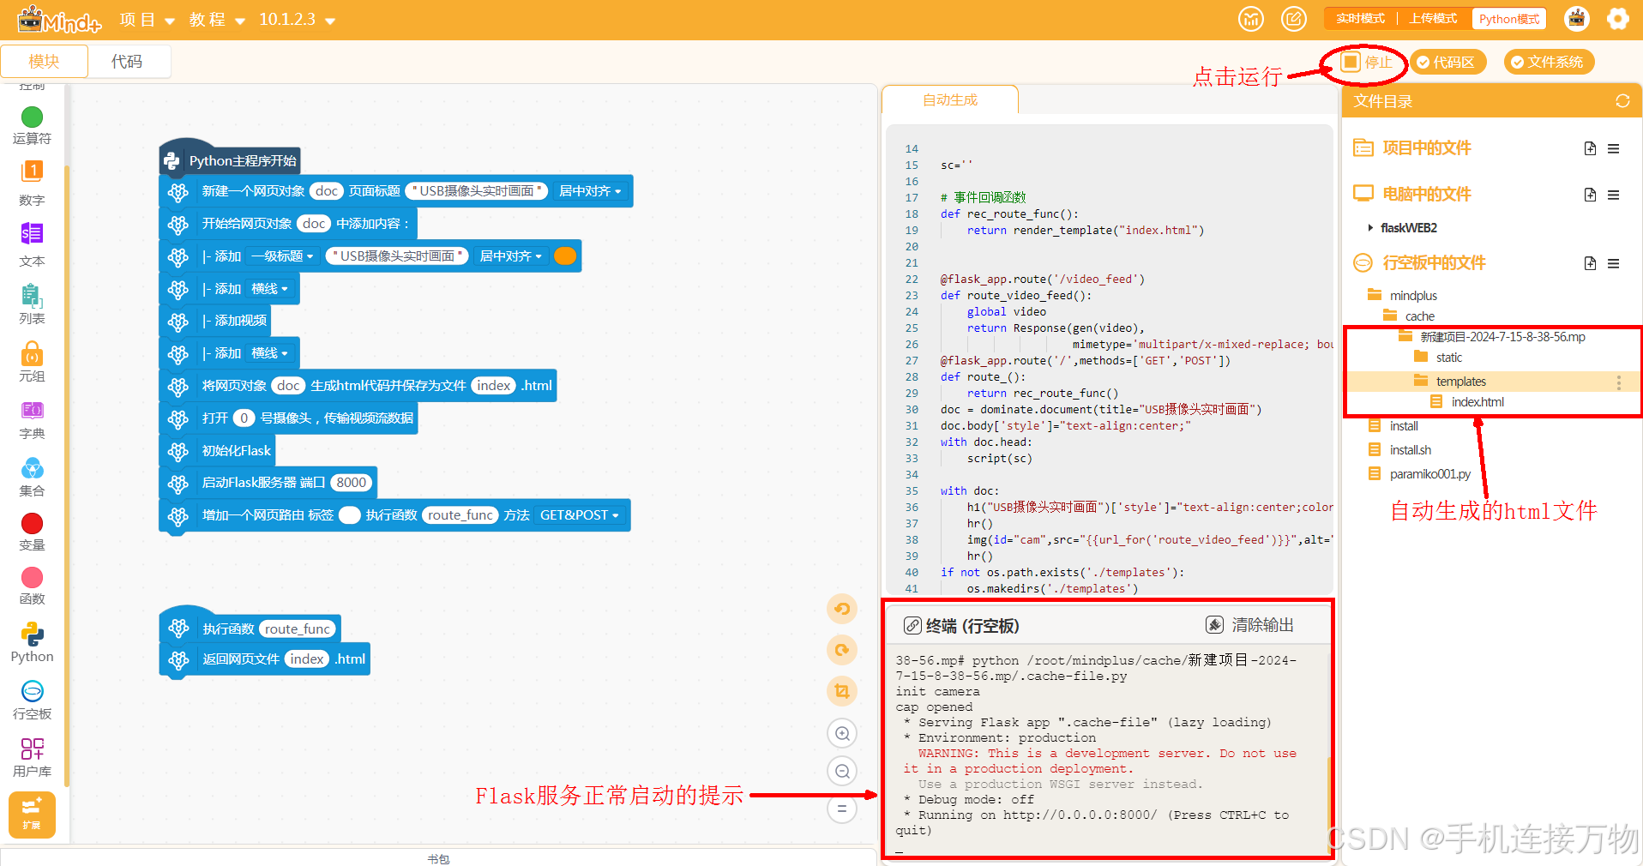Open the 扩展 extensions panel
This screenshot has width=1643, height=866.
tap(32, 815)
